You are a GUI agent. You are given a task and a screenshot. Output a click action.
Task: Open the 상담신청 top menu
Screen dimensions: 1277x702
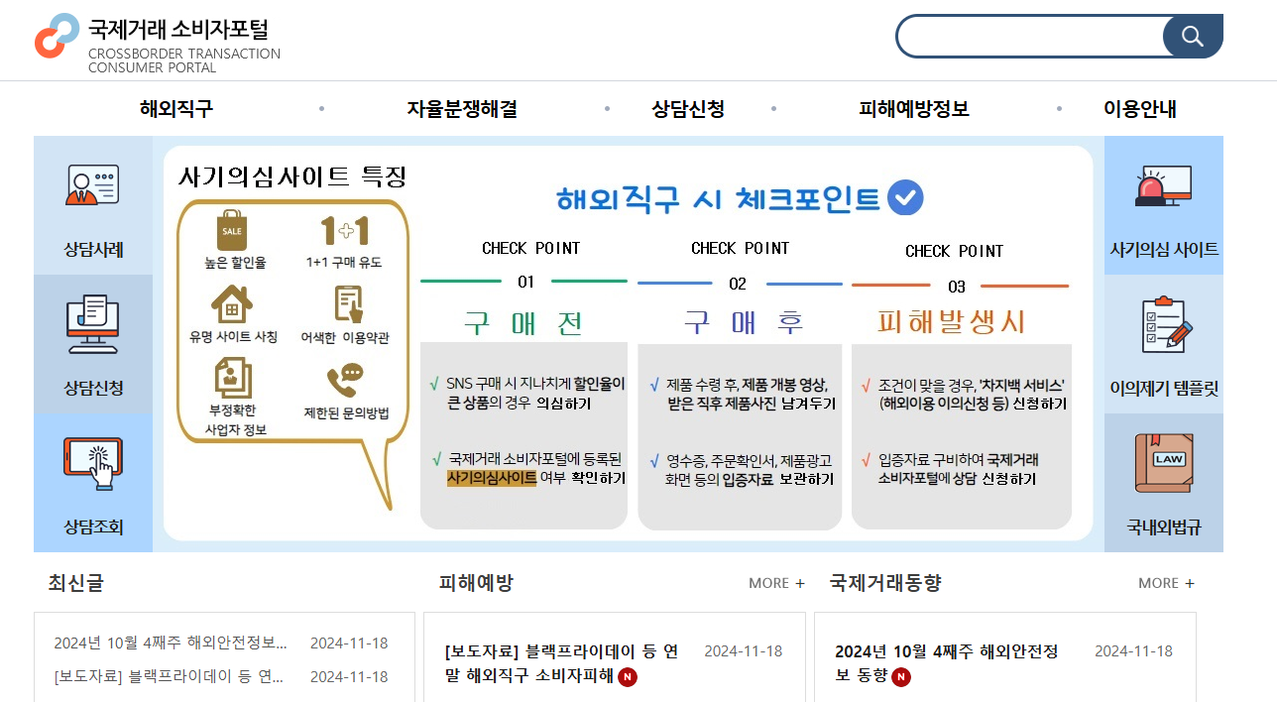point(688,109)
